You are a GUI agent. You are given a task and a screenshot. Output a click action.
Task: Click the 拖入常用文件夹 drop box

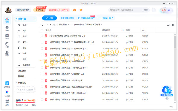pos(26,89)
